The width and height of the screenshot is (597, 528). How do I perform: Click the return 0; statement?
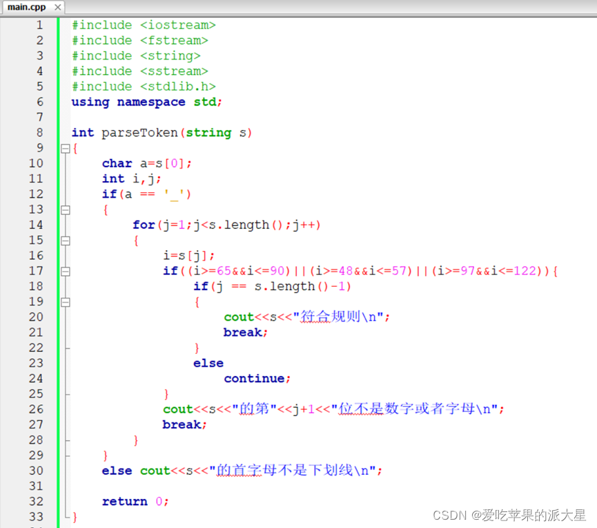click(135, 501)
